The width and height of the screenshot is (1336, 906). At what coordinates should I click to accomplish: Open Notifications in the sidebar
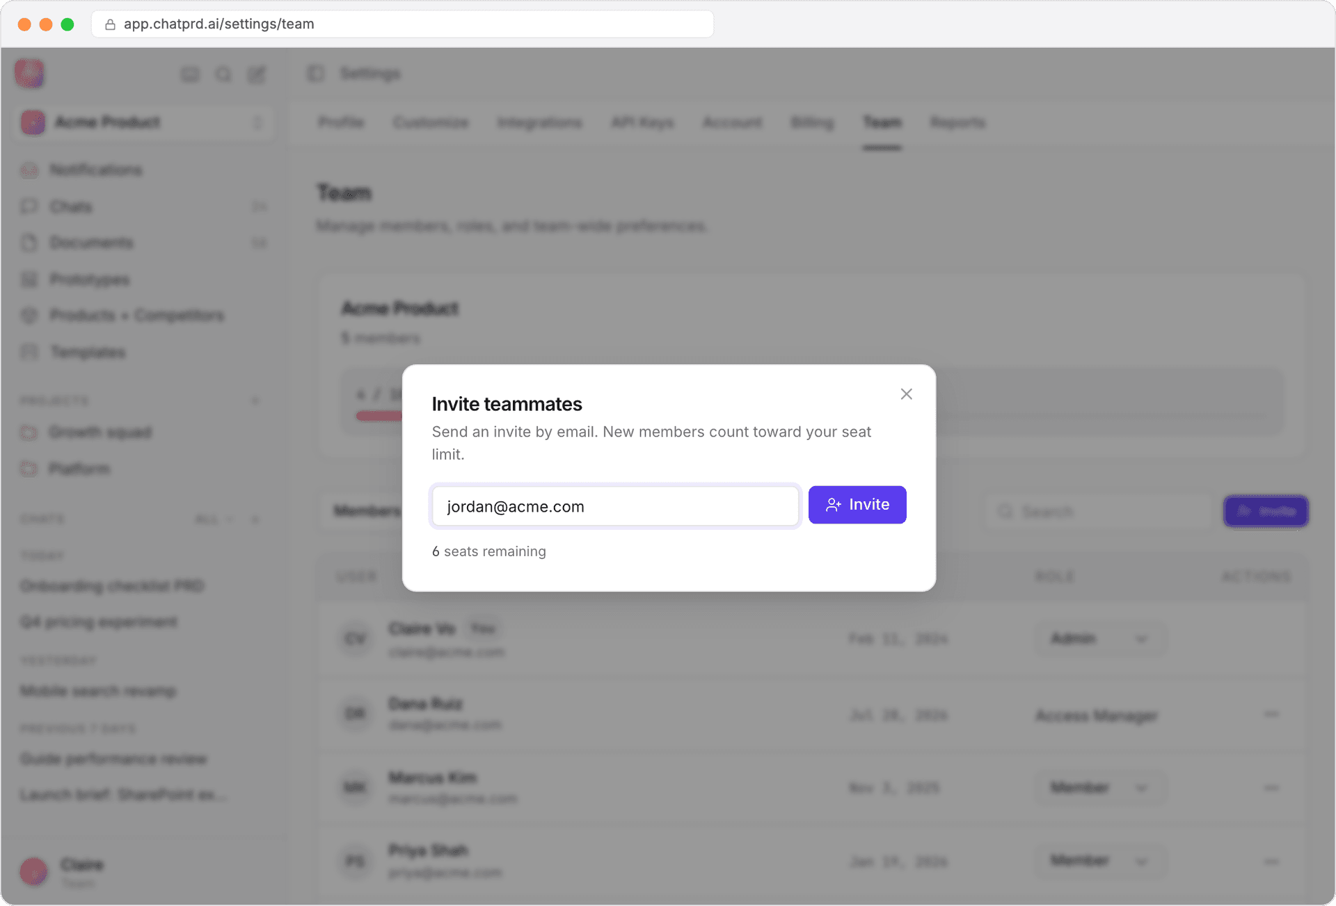point(95,170)
